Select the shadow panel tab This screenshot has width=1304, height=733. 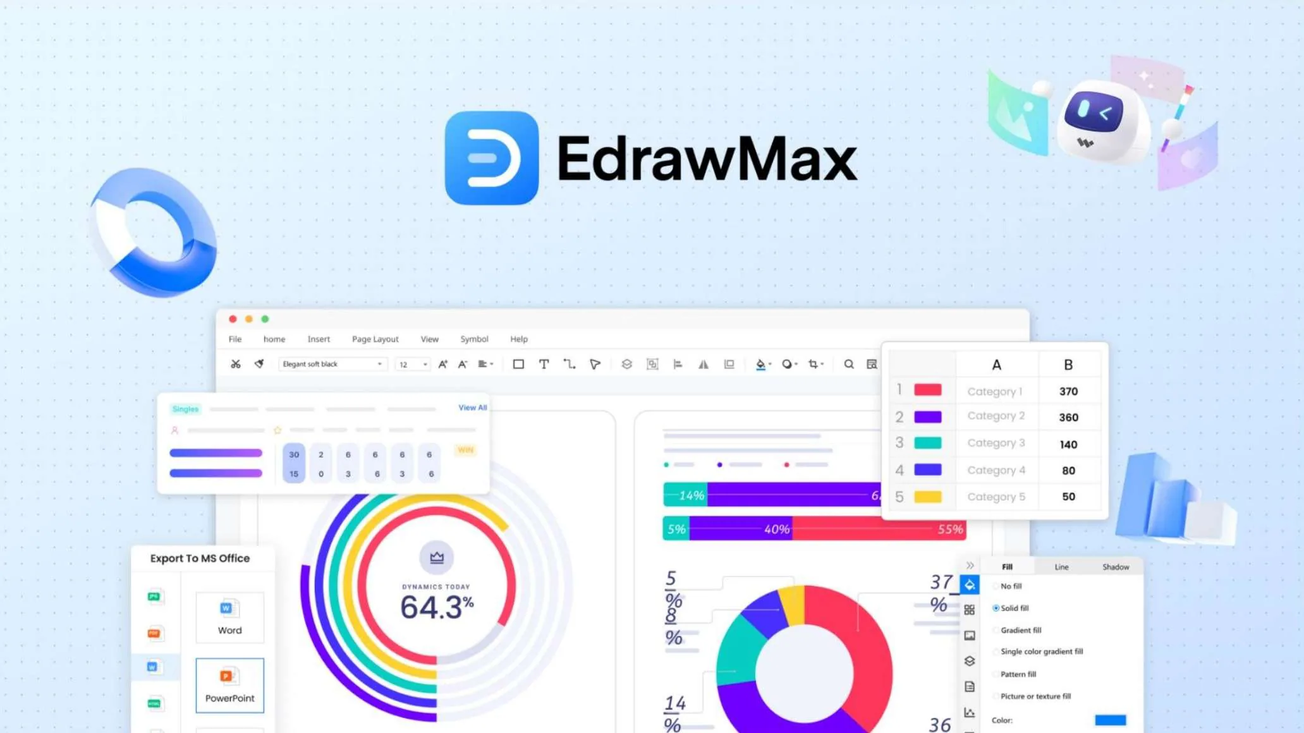(x=1114, y=567)
